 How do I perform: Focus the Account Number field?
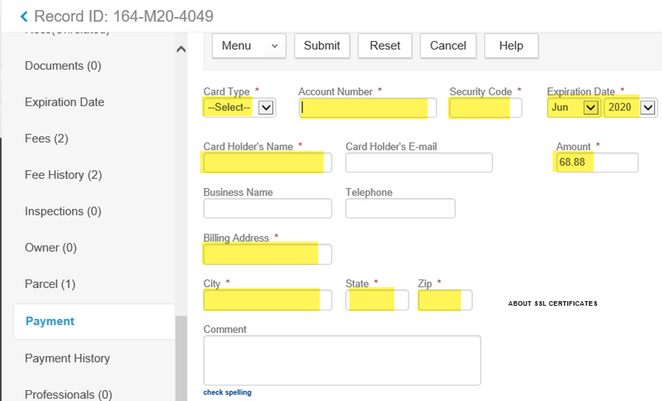point(367,108)
